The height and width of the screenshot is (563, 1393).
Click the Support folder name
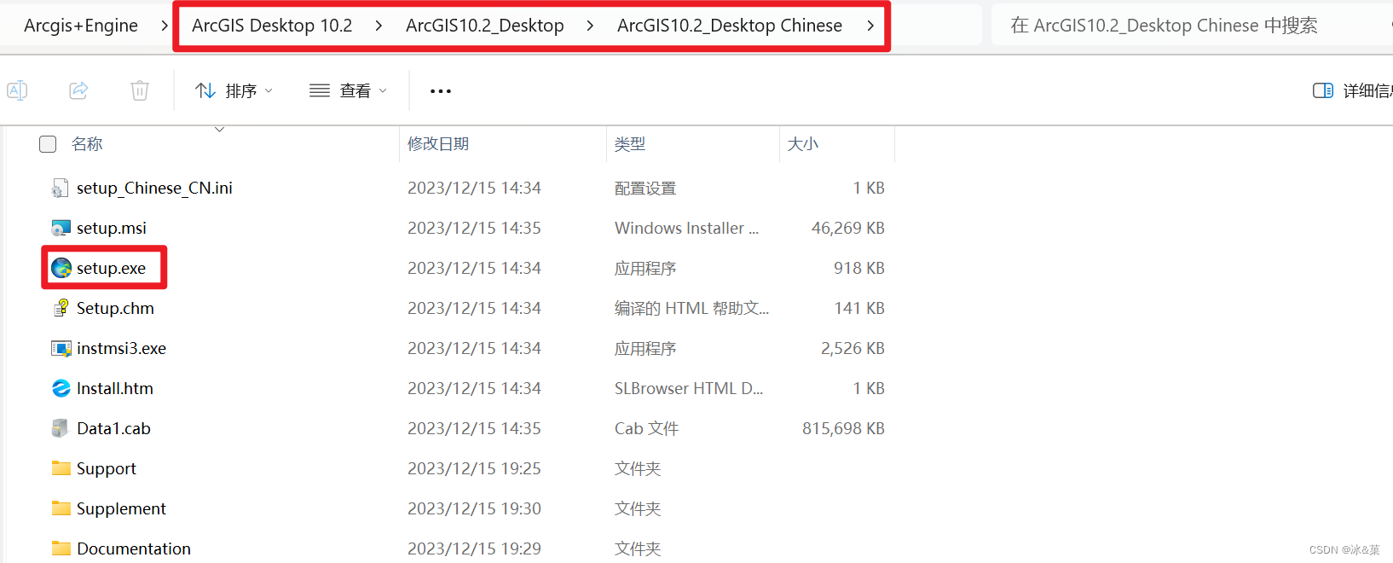107,468
